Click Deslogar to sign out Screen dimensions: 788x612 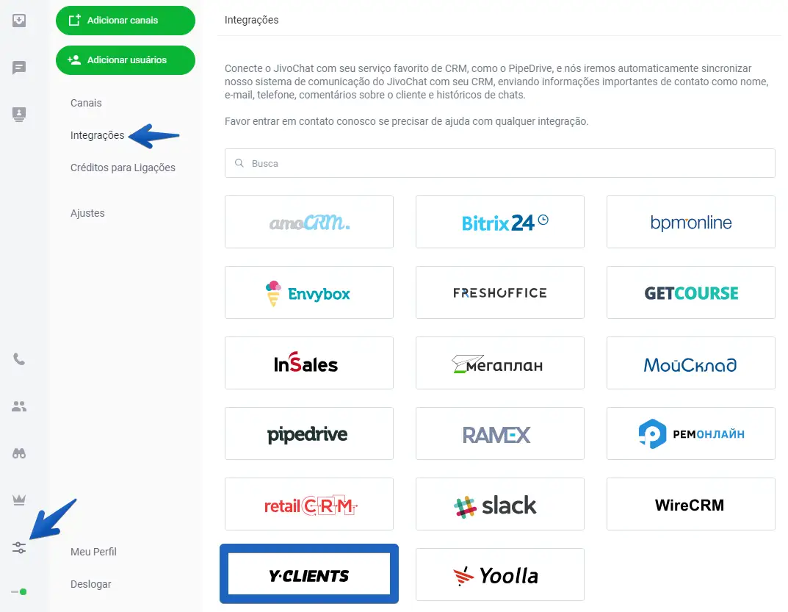pos(90,584)
